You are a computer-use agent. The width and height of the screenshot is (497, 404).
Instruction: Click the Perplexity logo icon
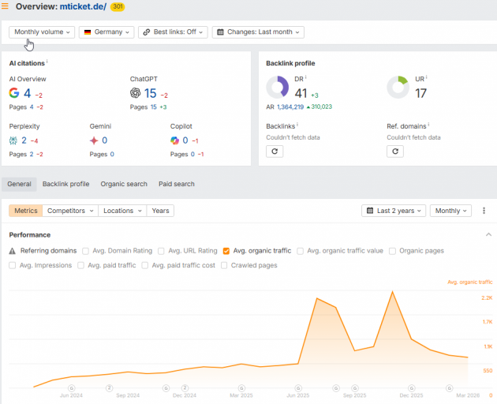point(13,140)
